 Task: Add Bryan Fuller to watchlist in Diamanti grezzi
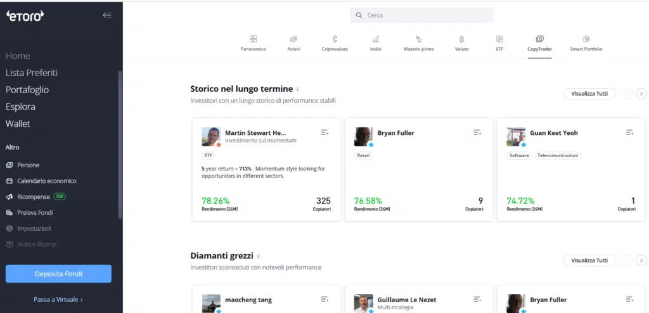click(x=629, y=299)
